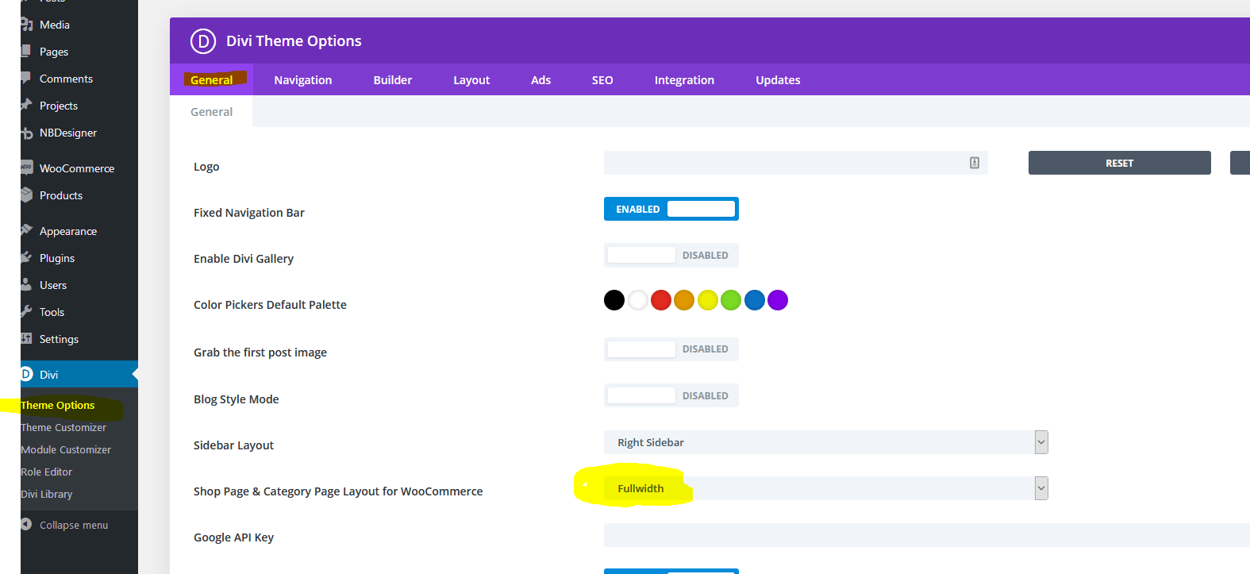Switch to the Ads tab

[x=541, y=79]
